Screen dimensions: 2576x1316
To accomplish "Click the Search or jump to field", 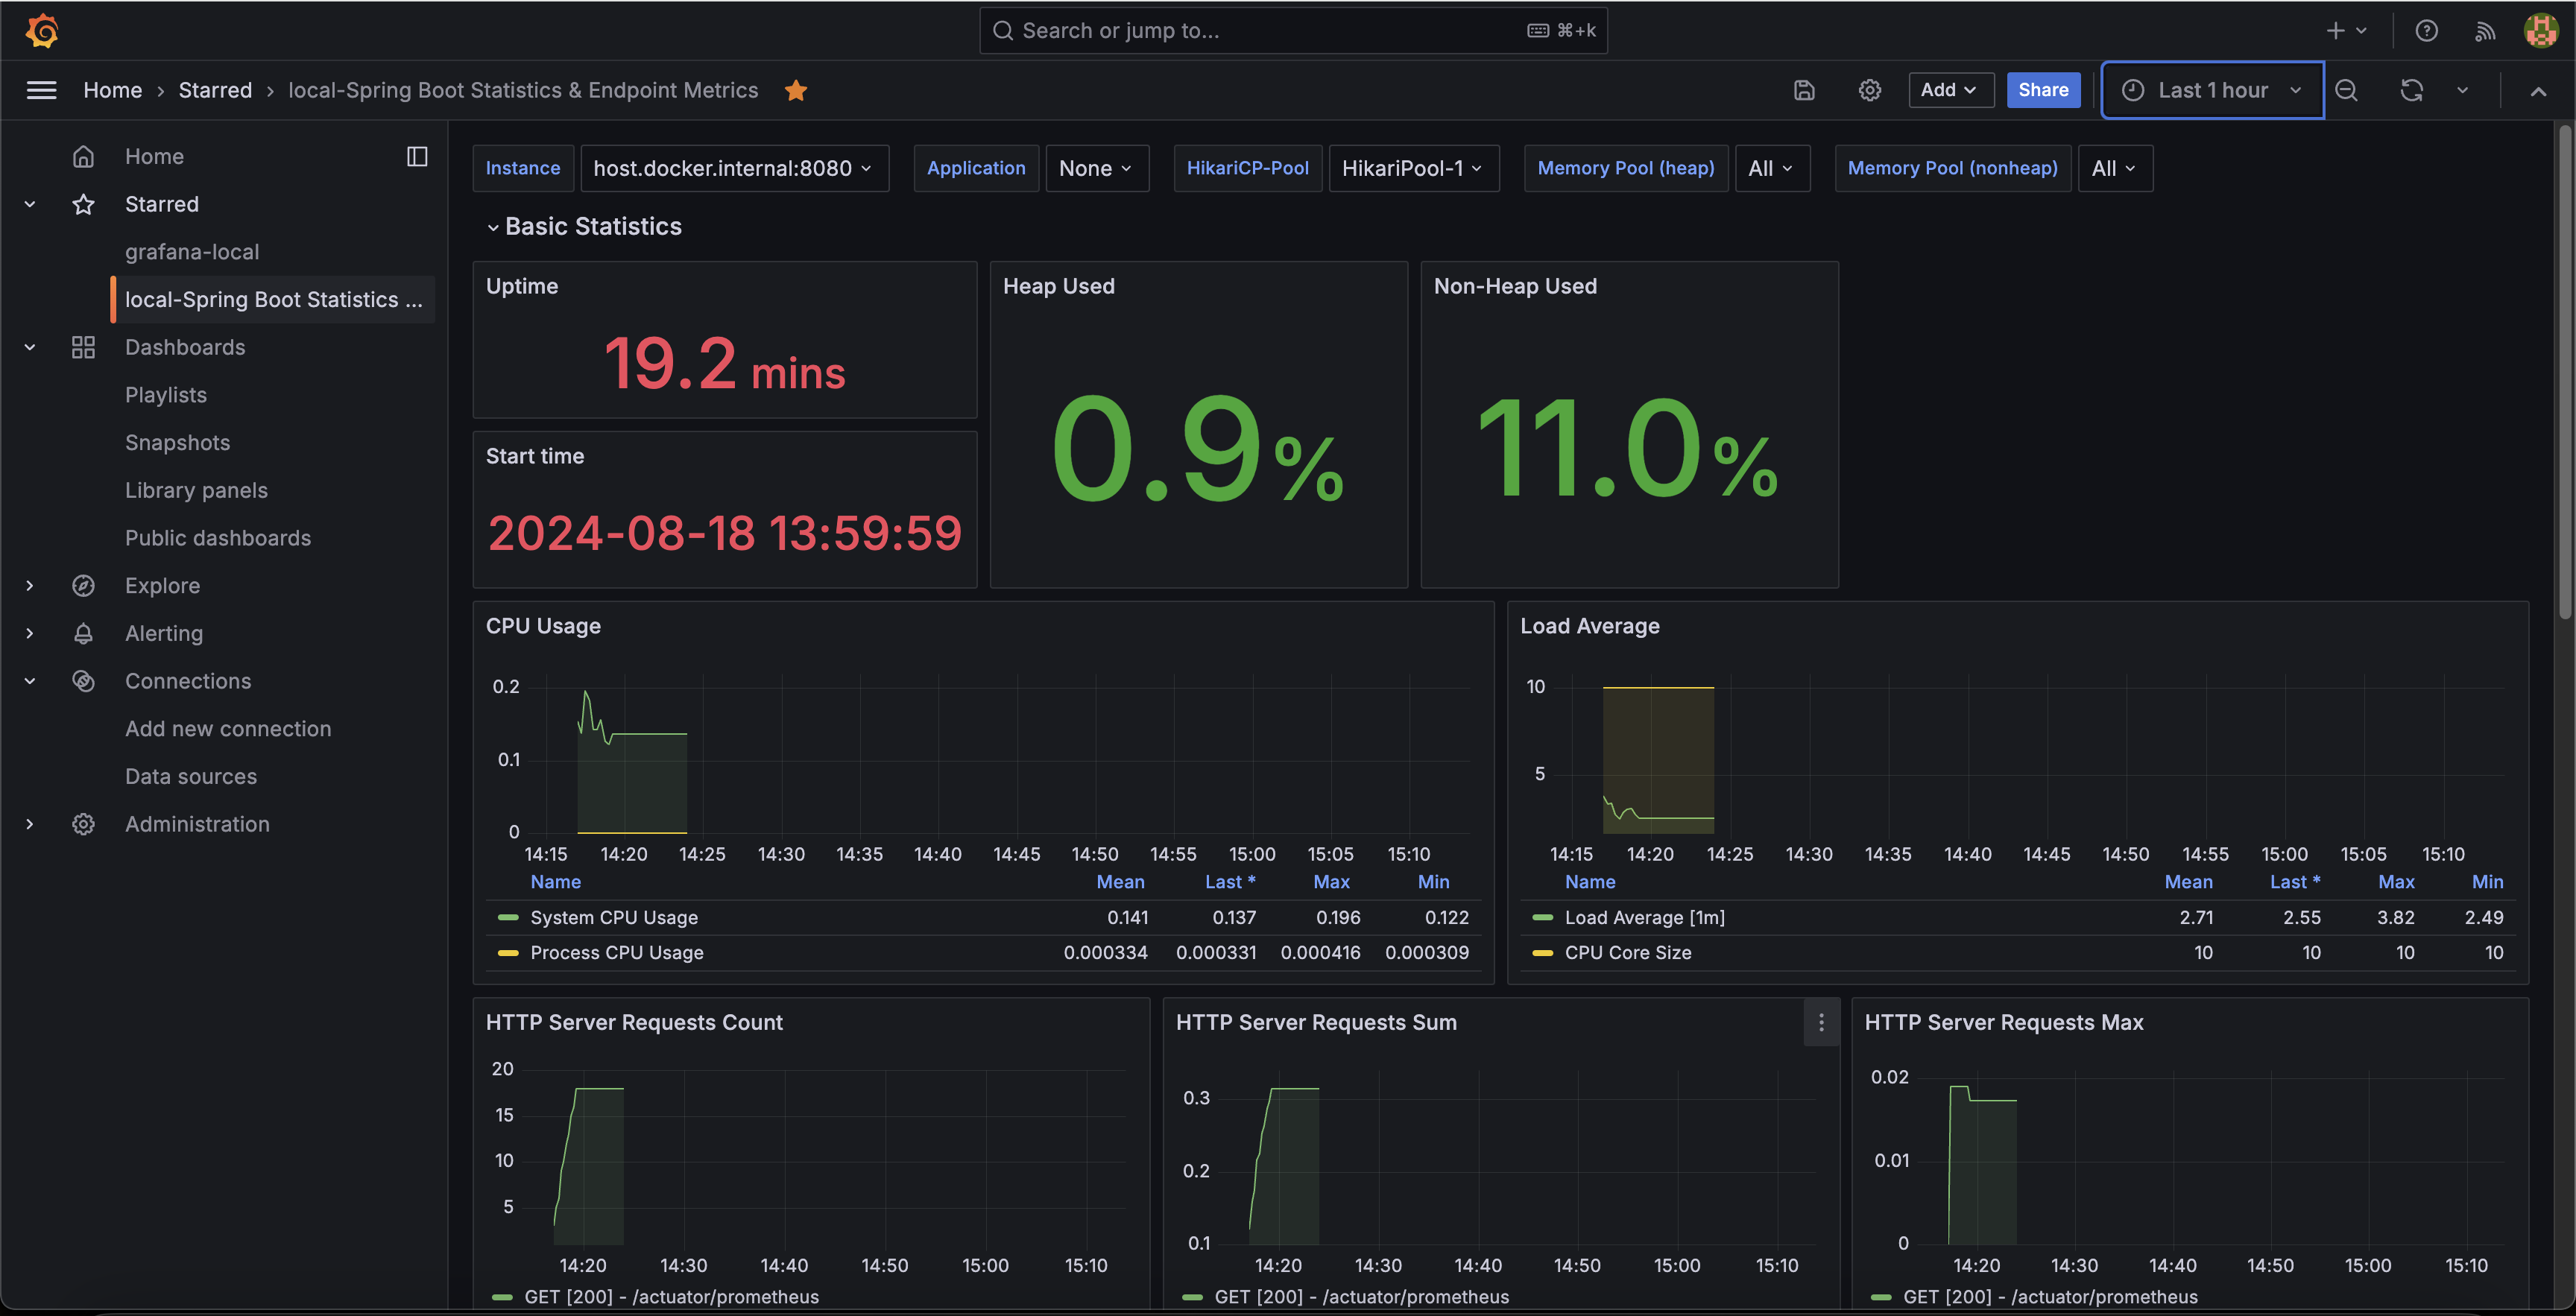I will (x=1293, y=31).
